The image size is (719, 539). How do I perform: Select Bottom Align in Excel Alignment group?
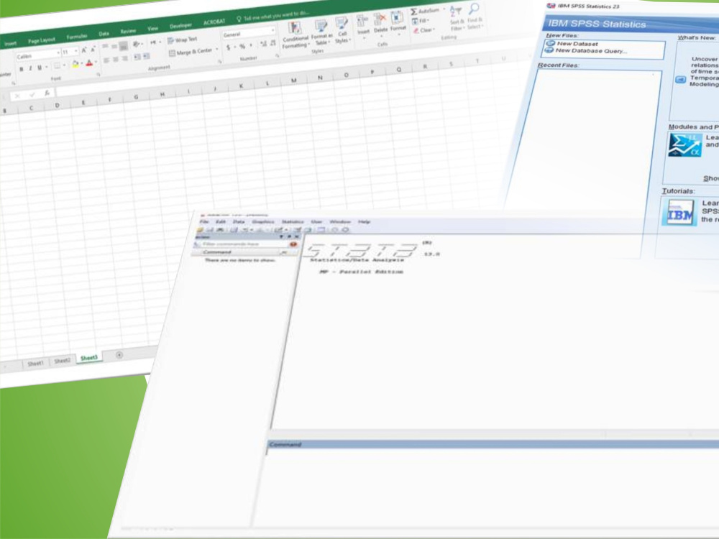pyautogui.click(x=124, y=46)
